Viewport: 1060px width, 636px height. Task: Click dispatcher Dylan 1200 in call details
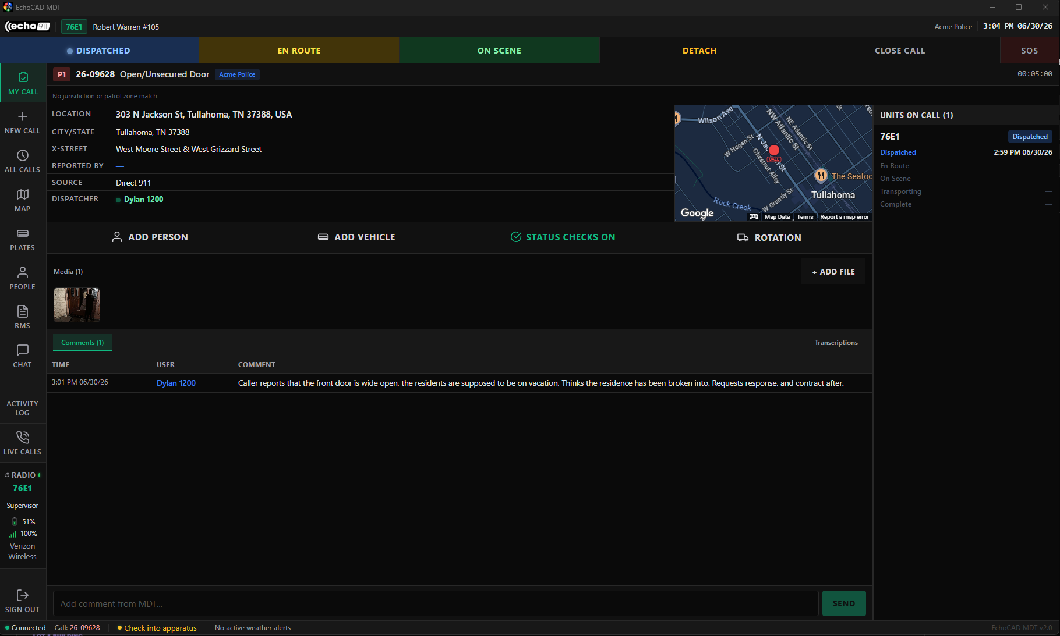click(x=143, y=199)
